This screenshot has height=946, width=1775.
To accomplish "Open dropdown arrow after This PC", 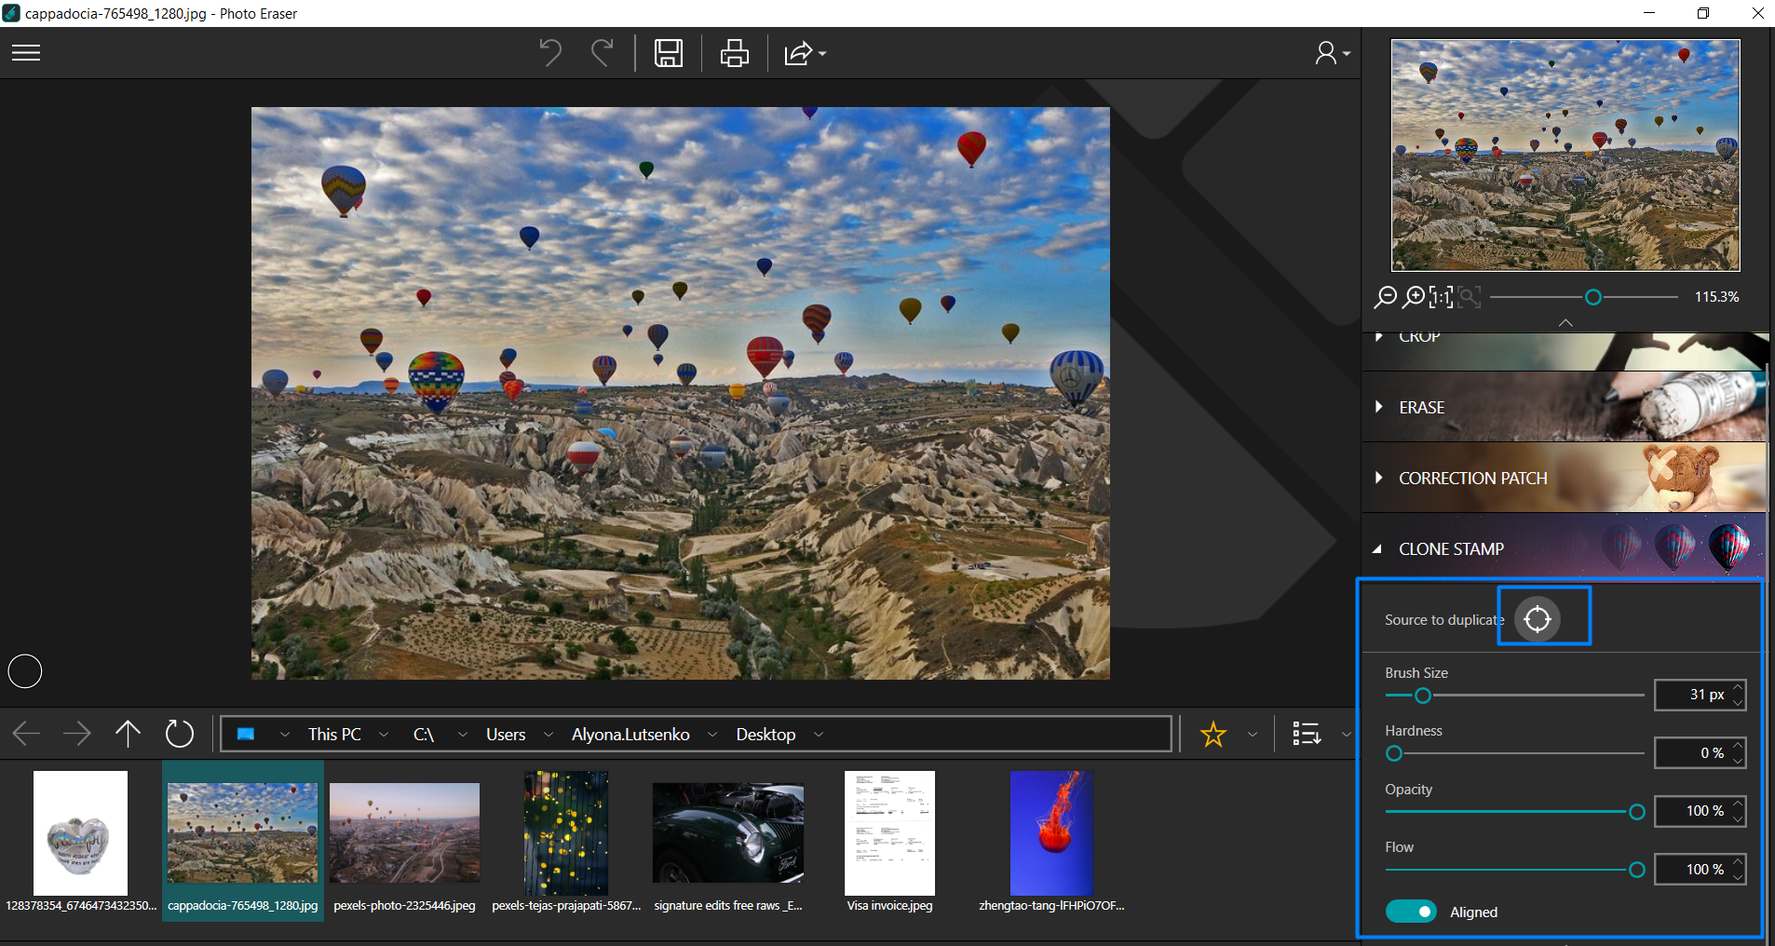I will click(384, 735).
